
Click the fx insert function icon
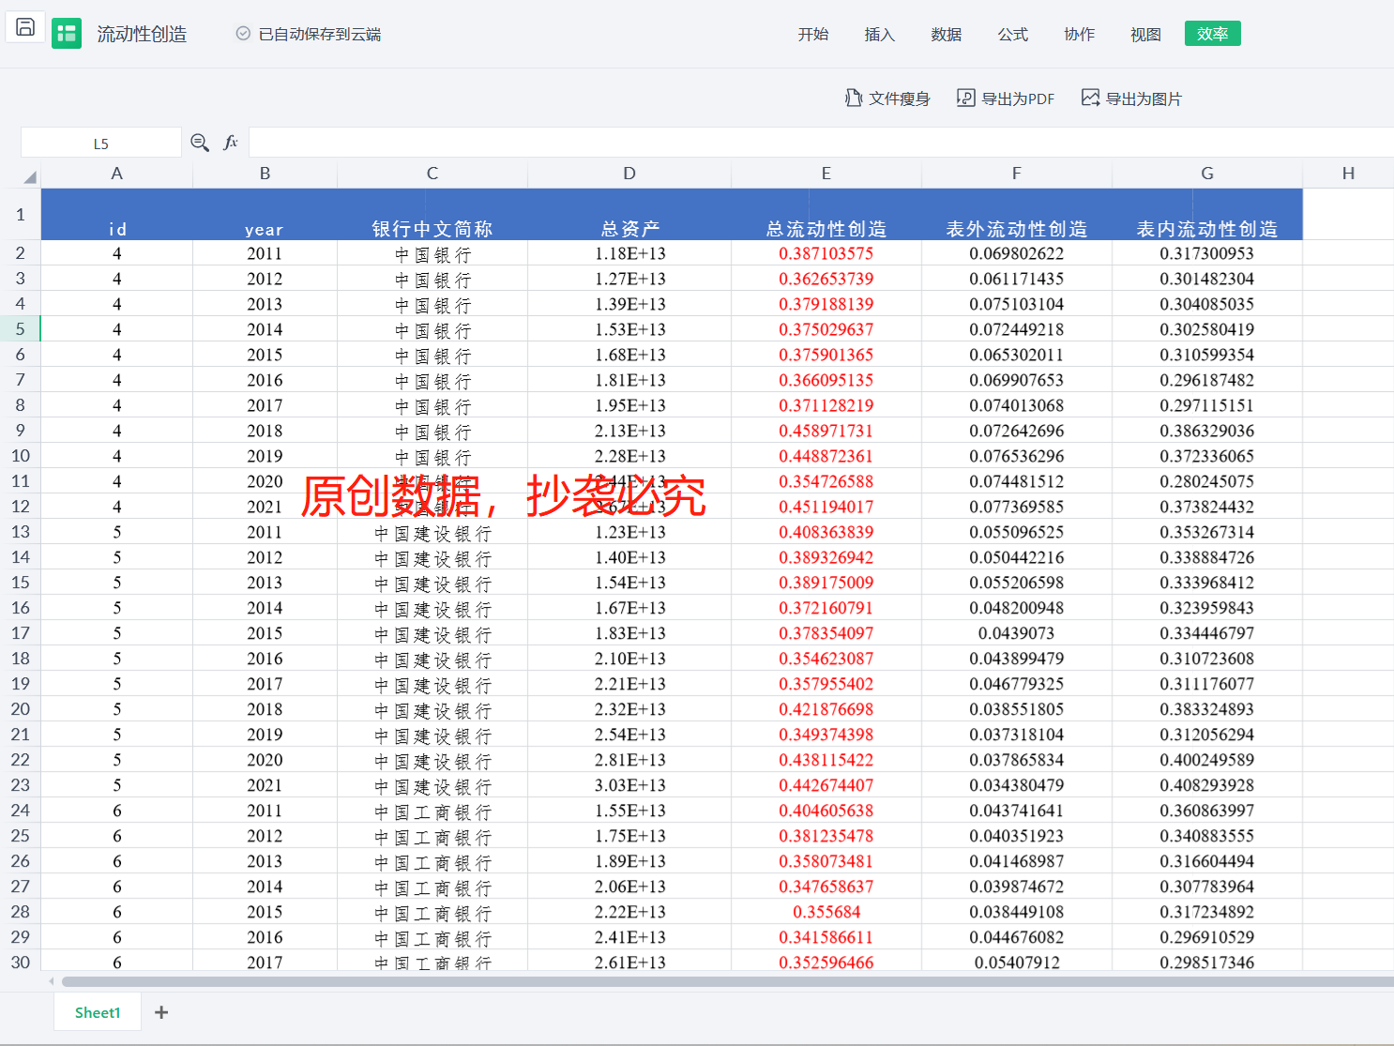pyautogui.click(x=231, y=143)
